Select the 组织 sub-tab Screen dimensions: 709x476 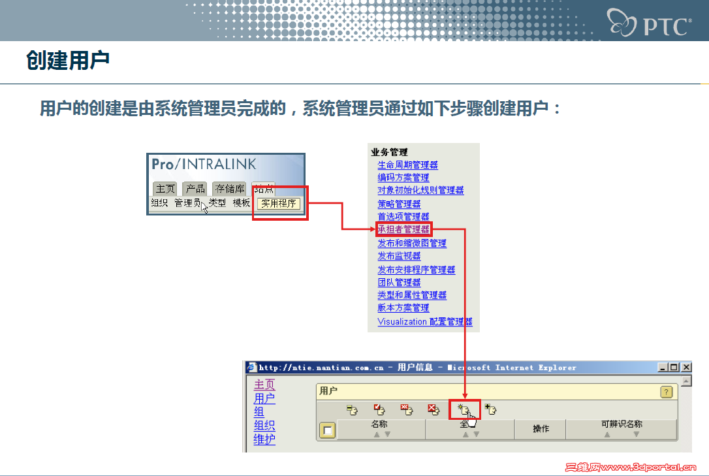click(159, 203)
